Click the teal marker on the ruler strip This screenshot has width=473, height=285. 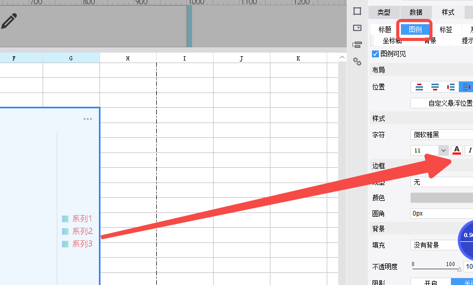pyautogui.click(x=189, y=26)
